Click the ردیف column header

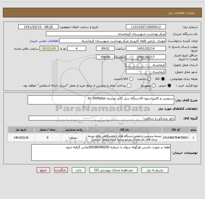coord(193,130)
